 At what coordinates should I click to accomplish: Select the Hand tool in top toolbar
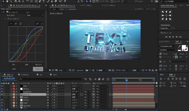coord(7,1)
